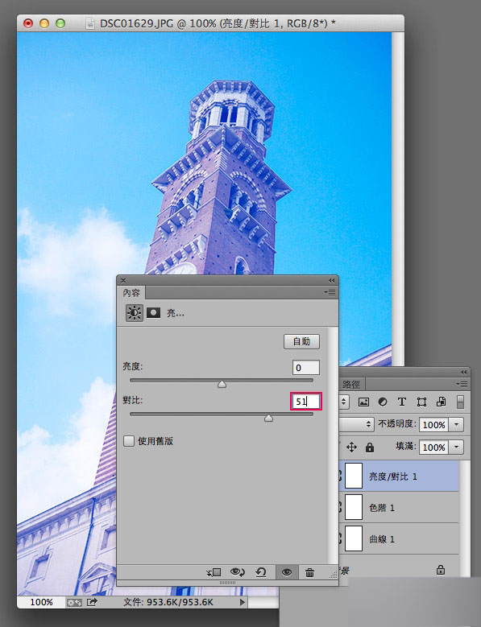Viewport: 481px width, 627px height.
Task: View the previous state with the eye-arrow icon
Action: pyautogui.click(x=238, y=572)
